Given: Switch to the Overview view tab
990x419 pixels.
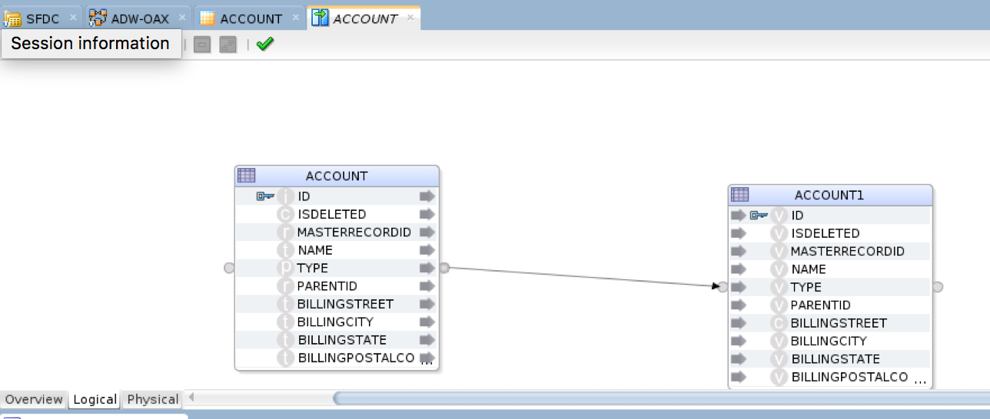Looking at the screenshot, I should [34, 399].
